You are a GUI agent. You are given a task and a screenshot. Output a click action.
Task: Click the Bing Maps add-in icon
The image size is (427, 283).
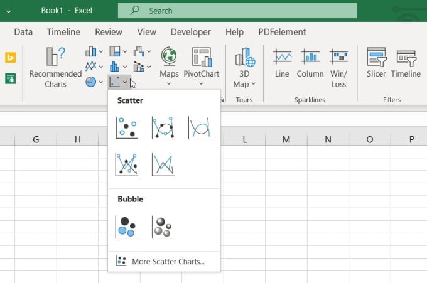tap(10, 58)
